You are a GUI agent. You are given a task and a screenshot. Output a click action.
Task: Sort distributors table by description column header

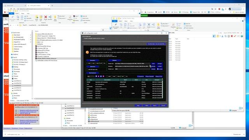[107, 80]
